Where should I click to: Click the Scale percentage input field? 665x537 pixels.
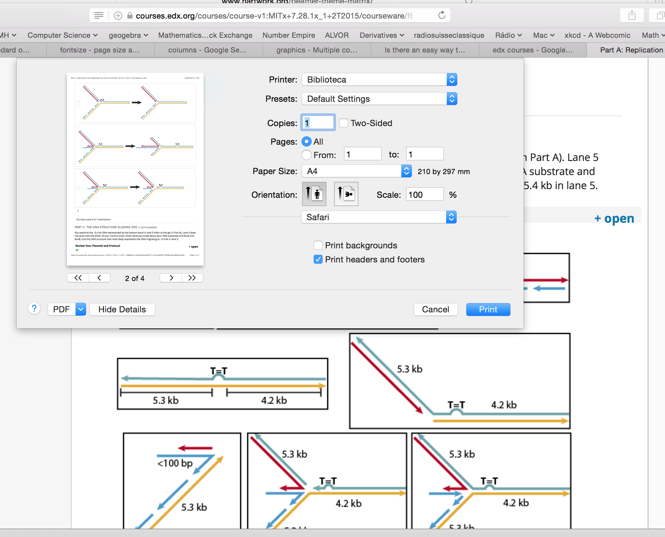pyautogui.click(x=424, y=195)
